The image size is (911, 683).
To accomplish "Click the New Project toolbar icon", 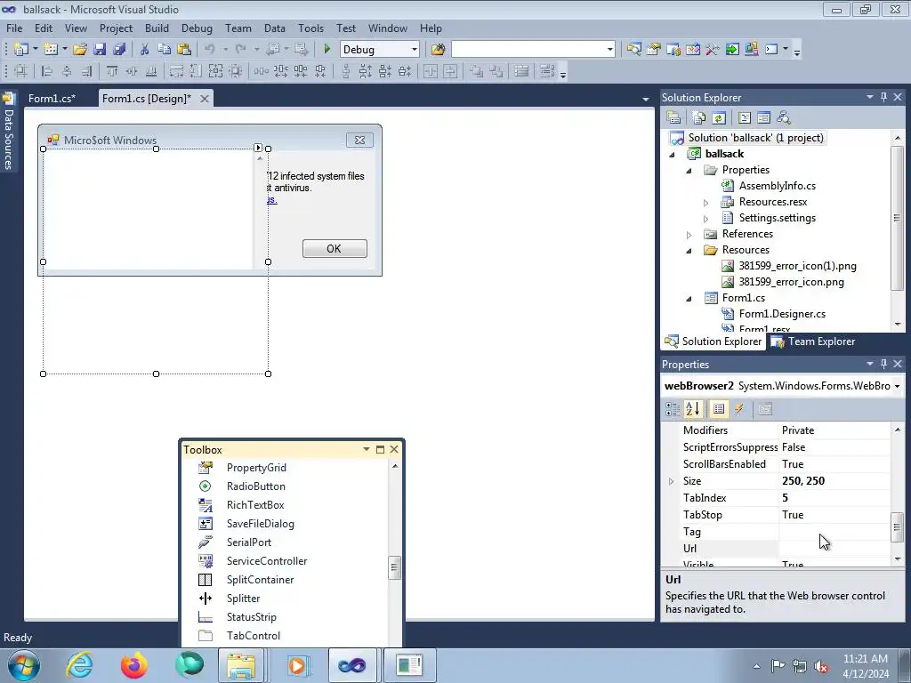I will pyautogui.click(x=21, y=50).
